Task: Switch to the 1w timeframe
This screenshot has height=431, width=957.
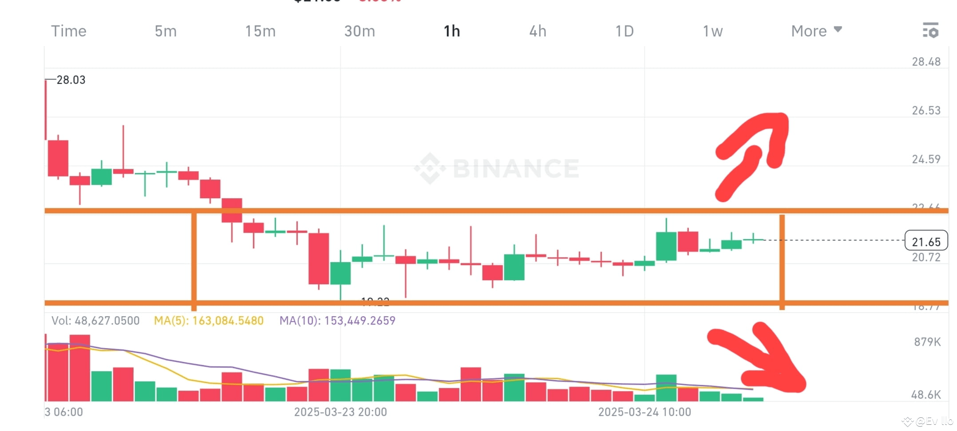Action: tap(712, 31)
